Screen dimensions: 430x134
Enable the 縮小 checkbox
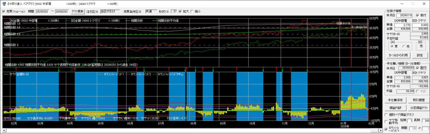[x=192, y=11]
